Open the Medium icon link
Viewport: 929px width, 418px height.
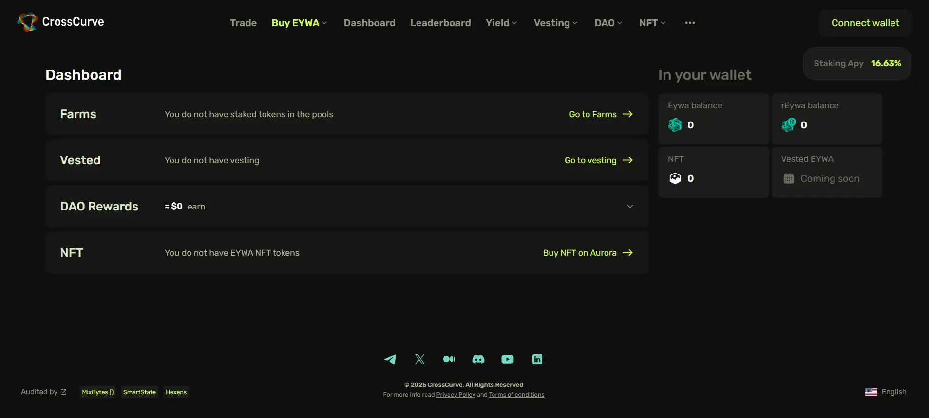(x=449, y=359)
